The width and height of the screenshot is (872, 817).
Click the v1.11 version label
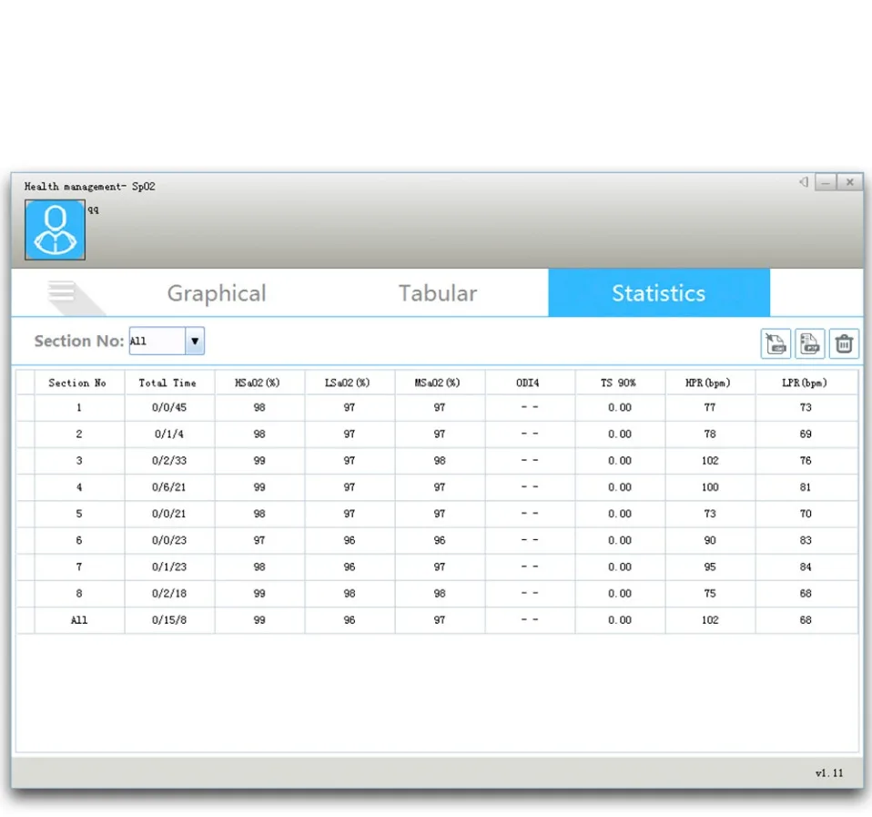point(829,773)
